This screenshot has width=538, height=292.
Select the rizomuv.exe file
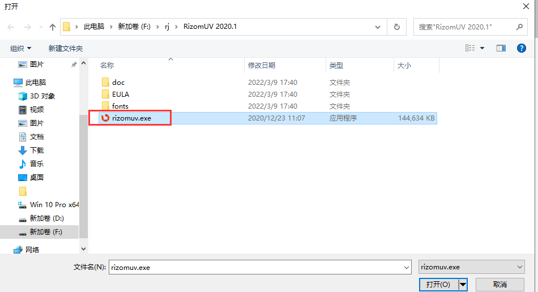(x=268, y=118)
